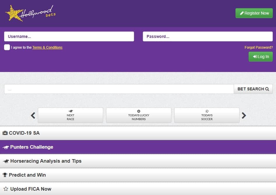Click the star icon beside Upload FICA Now
276x195 pixels.
coord(6,189)
